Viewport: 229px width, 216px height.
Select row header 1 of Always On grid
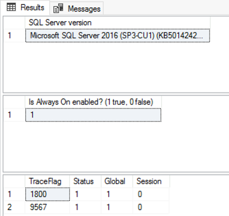14,115
